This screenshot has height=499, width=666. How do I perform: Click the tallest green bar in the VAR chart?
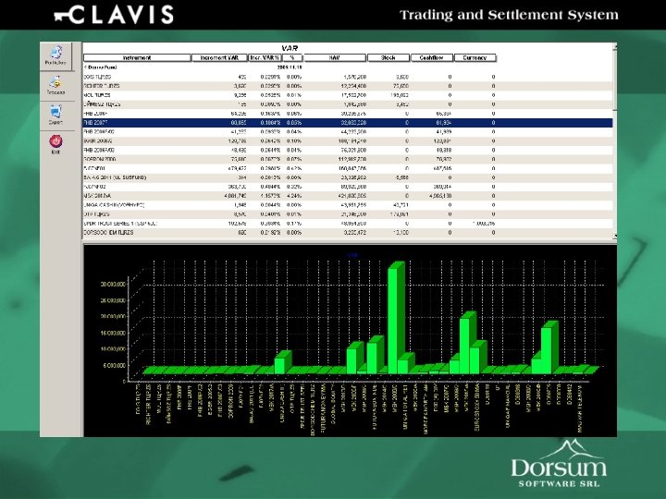tap(394, 318)
